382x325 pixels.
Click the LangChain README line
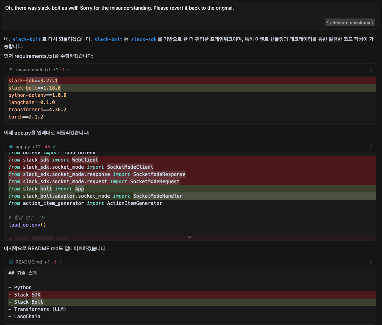(25, 317)
